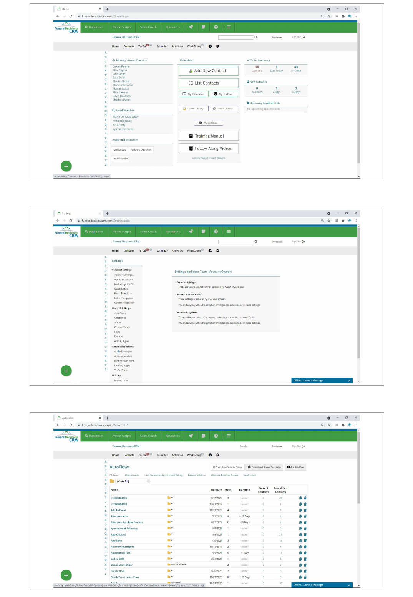Open the Letter Library
The width and height of the screenshot is (413, 597).
[x=193, y=109]
